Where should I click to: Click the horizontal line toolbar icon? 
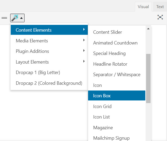click(x=4, y=18)
